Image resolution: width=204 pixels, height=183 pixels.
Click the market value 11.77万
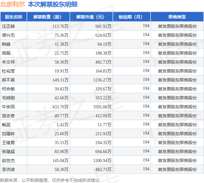(104, 125)
